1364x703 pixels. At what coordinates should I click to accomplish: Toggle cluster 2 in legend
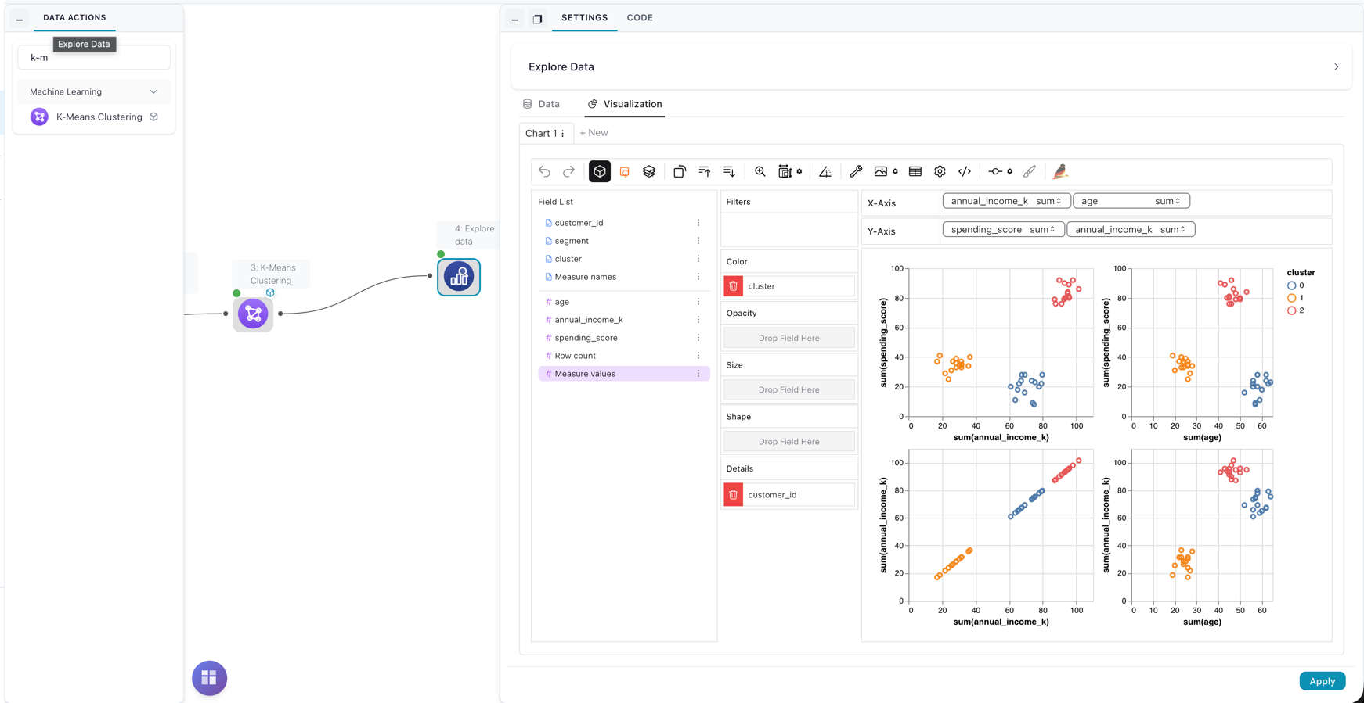1296,310
